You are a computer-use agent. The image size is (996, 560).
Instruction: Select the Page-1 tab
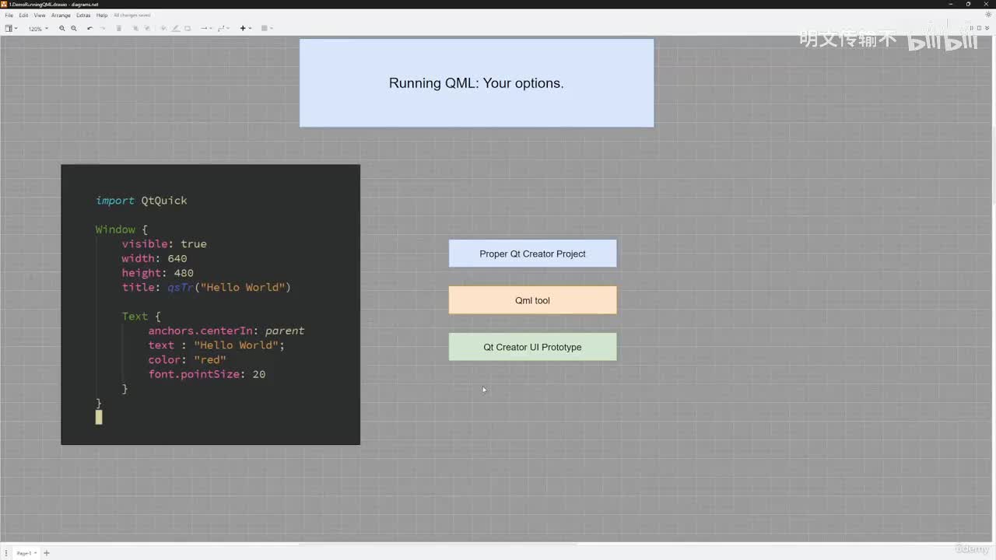[25, 553]
